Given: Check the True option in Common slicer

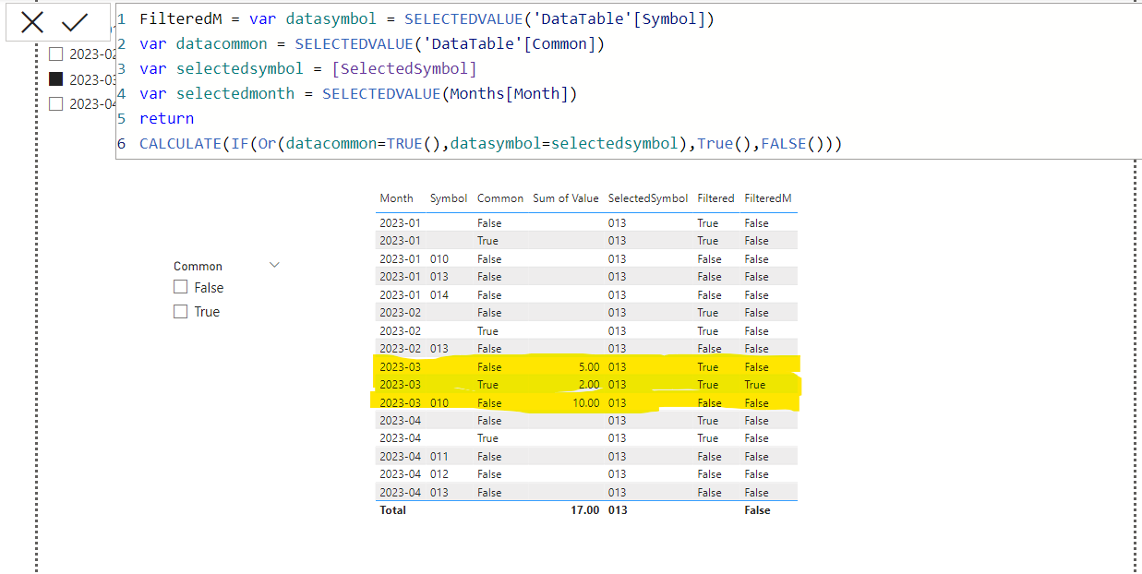Looking at the screenshot, I should pos(180,312).
